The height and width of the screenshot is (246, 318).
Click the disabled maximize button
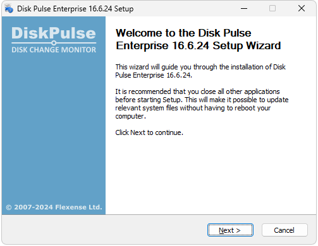click(x=272, y=9)
